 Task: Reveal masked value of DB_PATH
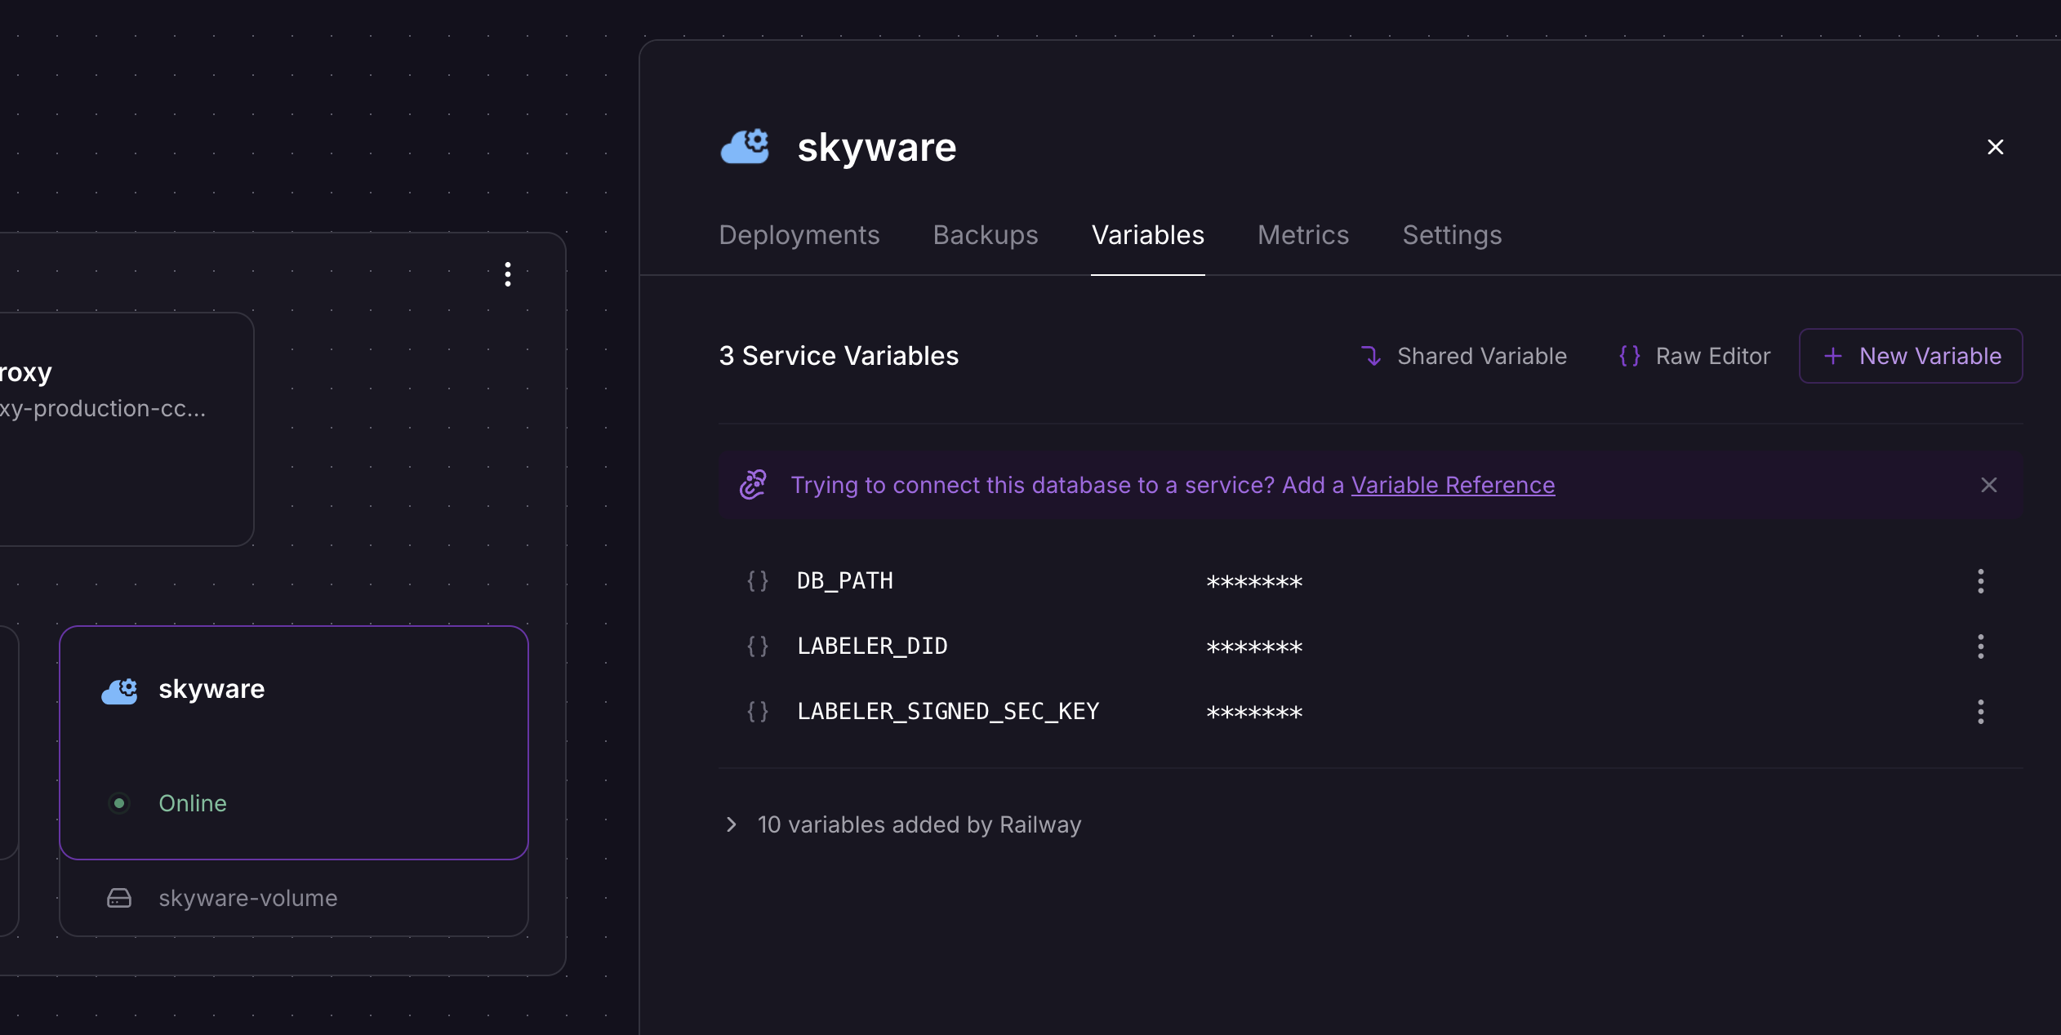pos(1254,582)
